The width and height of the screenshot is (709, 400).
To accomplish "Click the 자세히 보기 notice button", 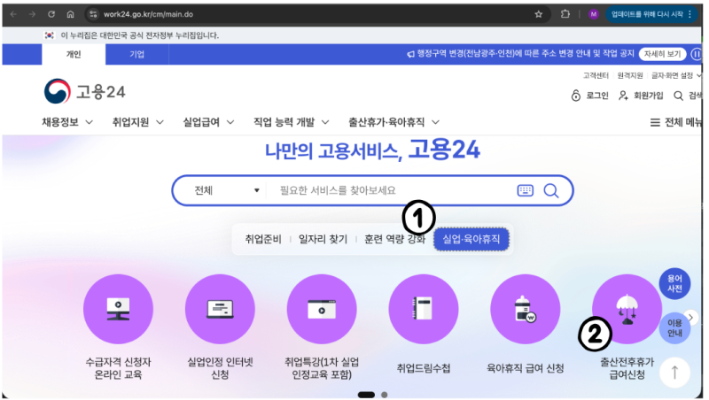I will point(662,54).
